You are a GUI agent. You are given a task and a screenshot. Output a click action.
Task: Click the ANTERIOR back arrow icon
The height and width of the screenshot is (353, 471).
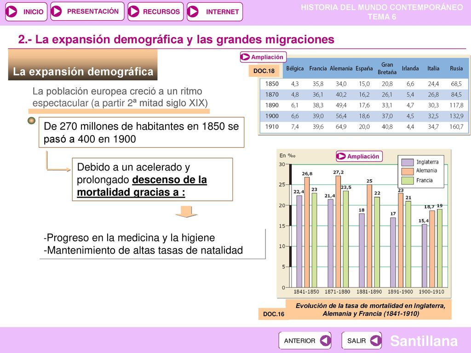[x=325, y=341]
